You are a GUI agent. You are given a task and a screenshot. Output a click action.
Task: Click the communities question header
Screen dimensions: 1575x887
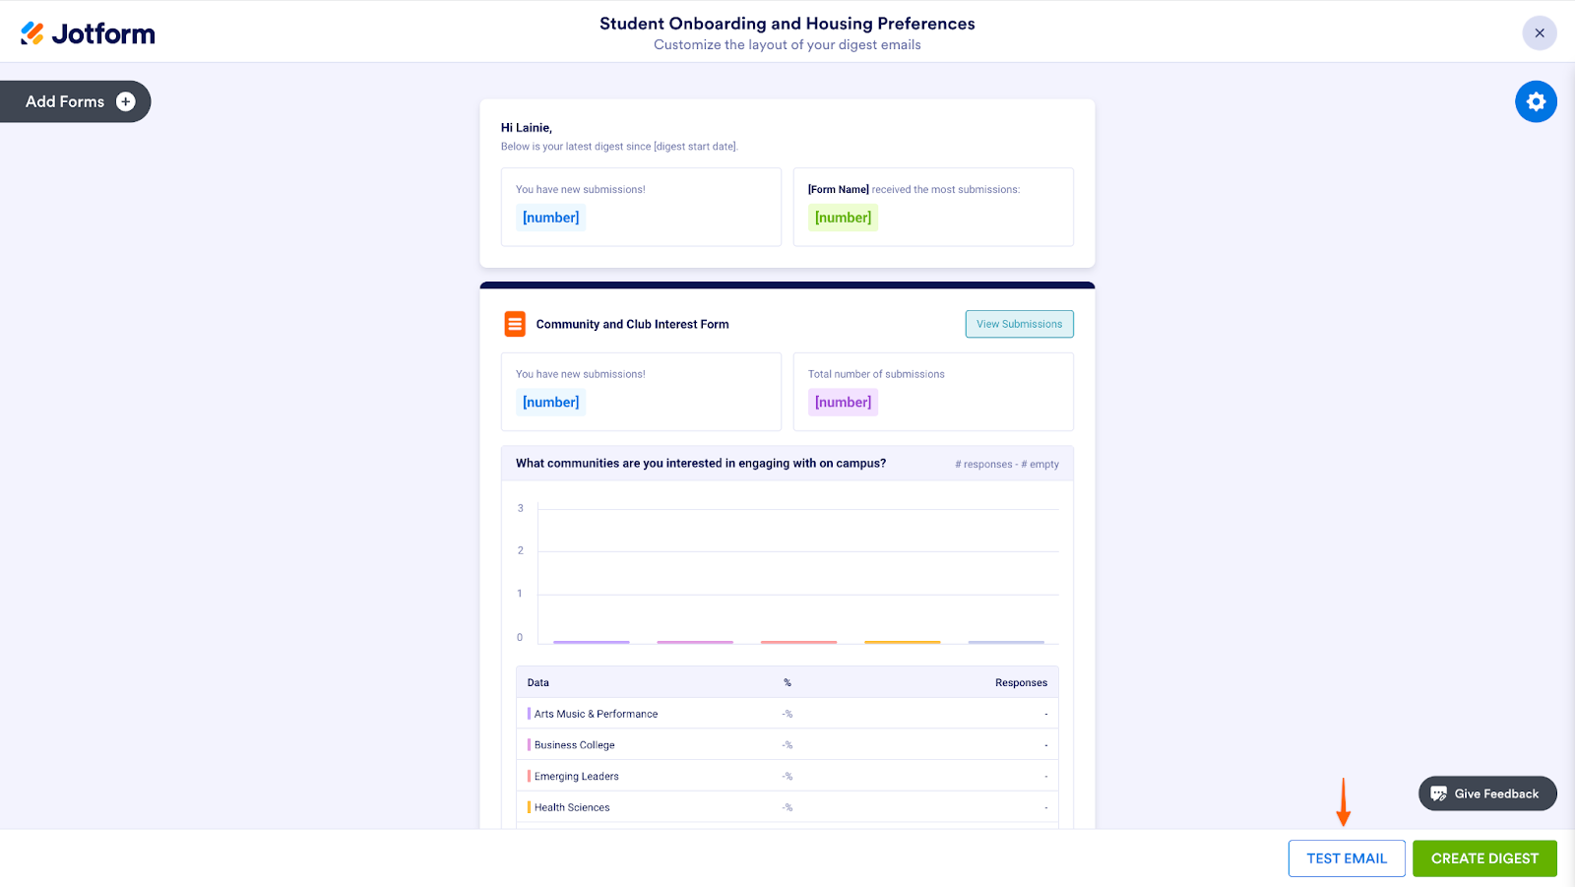click(701, 464)
